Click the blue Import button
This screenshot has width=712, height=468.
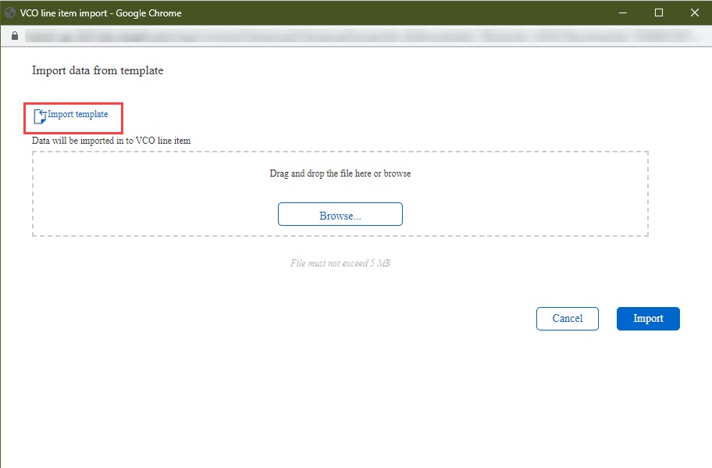point(648,319)
